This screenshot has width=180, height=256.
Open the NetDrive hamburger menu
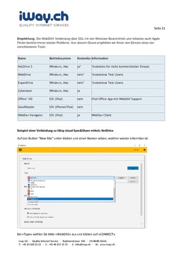(20, 150)
